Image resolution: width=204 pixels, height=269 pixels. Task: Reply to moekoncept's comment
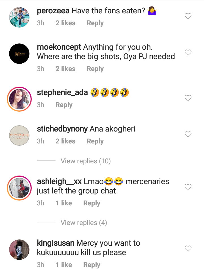pyautogui.click(x=95, y=69)
